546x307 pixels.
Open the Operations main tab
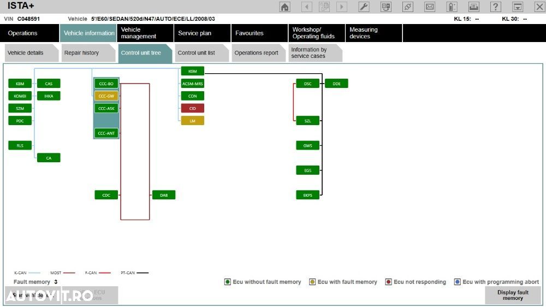(29, 33)
